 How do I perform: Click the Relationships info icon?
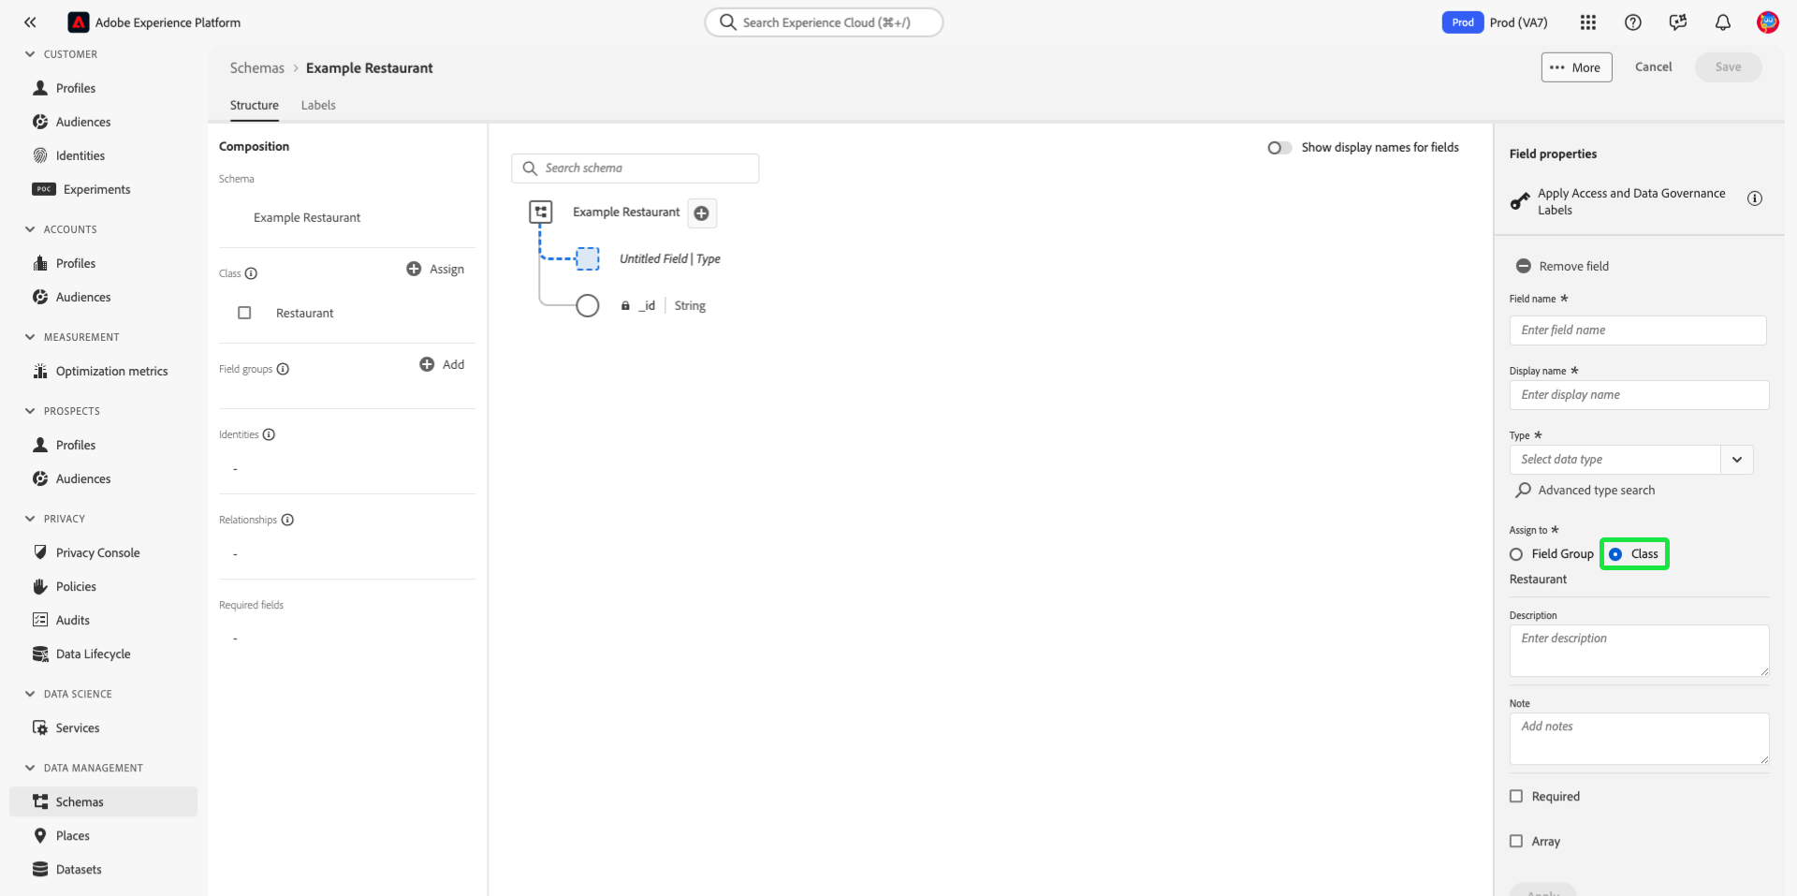click(x=287, y=520)
